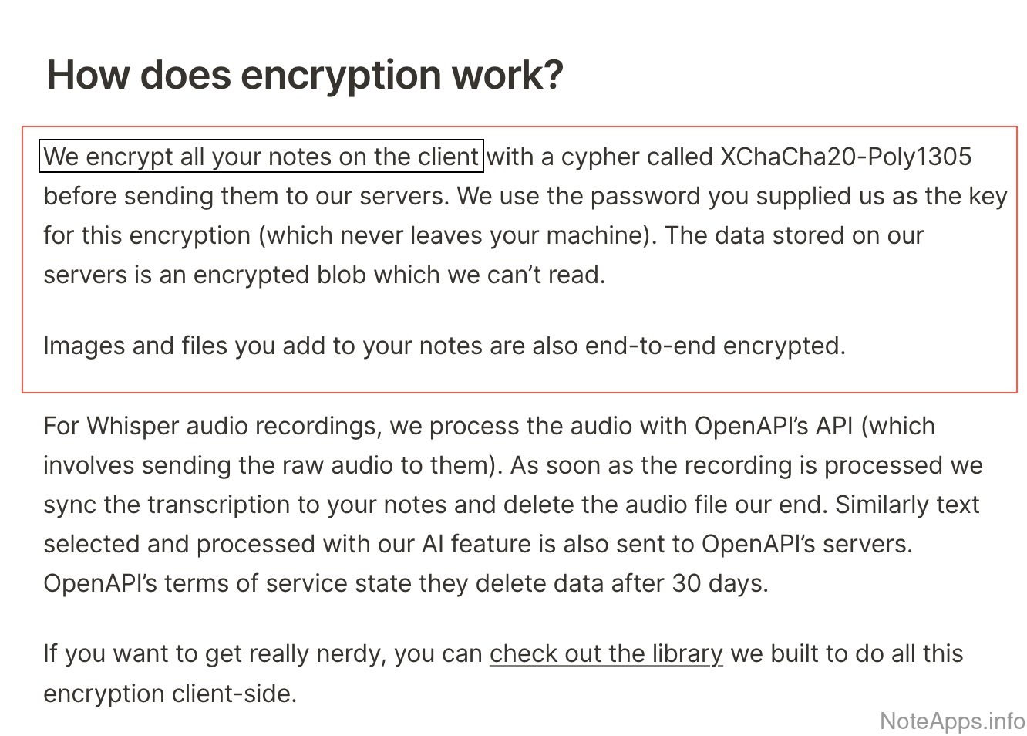Click the closing words "encryption client-side."
1027x736 pixels.
point(170,693)
